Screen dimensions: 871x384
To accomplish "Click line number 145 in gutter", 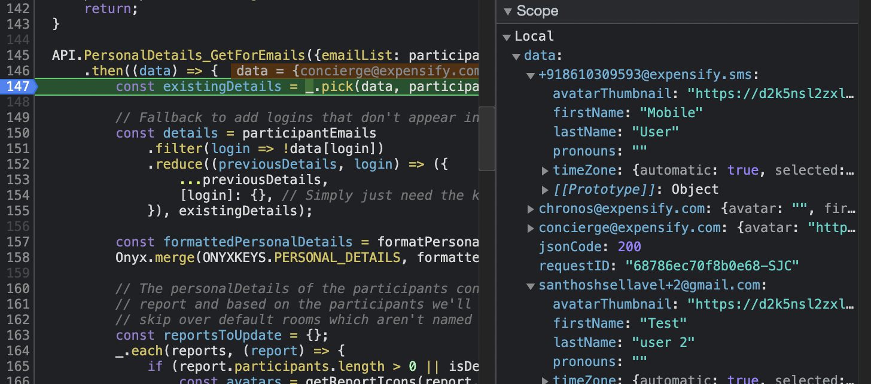I will point(18,56).
